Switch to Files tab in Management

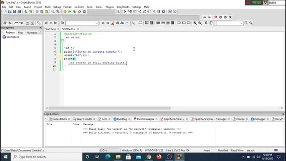(21, 33)
